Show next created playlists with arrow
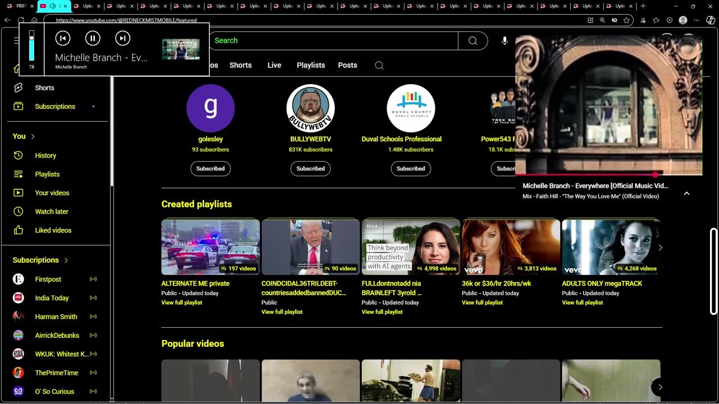 (x=660, y=247)
